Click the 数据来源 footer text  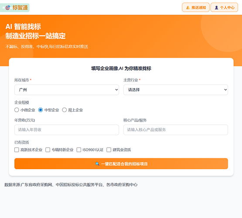(71, 185)
